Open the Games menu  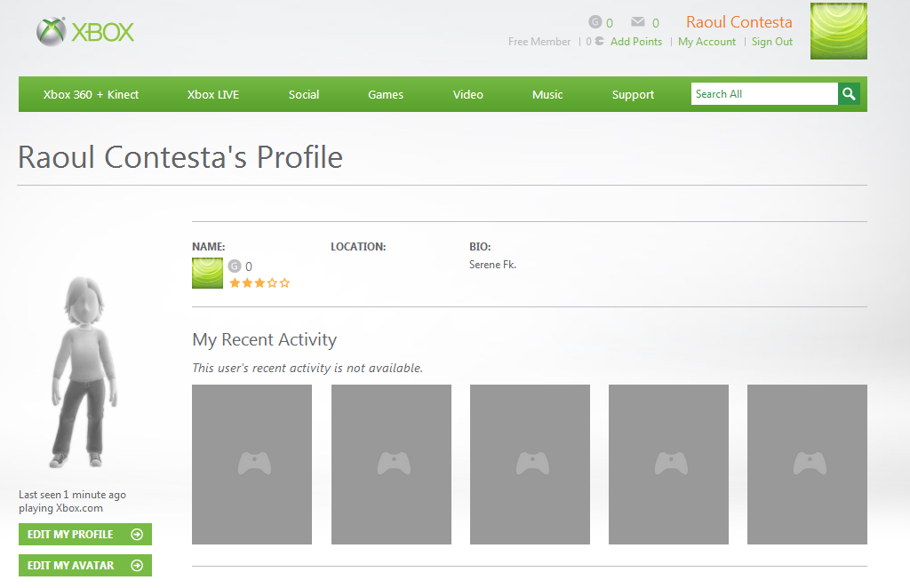pos(386,94)
